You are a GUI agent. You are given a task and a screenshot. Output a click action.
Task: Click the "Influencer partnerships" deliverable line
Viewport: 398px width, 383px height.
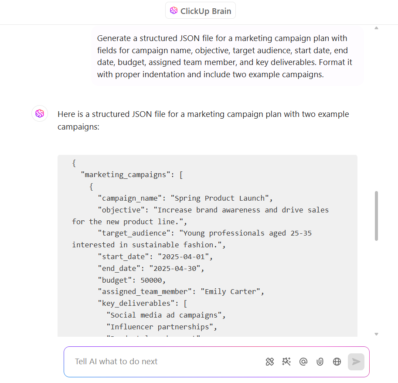[161, 327]
